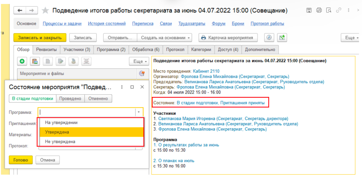Viewport: 362px width, 179px height.
Task: Click 'Отмена' in the state dialog
Action: (48, 160)
